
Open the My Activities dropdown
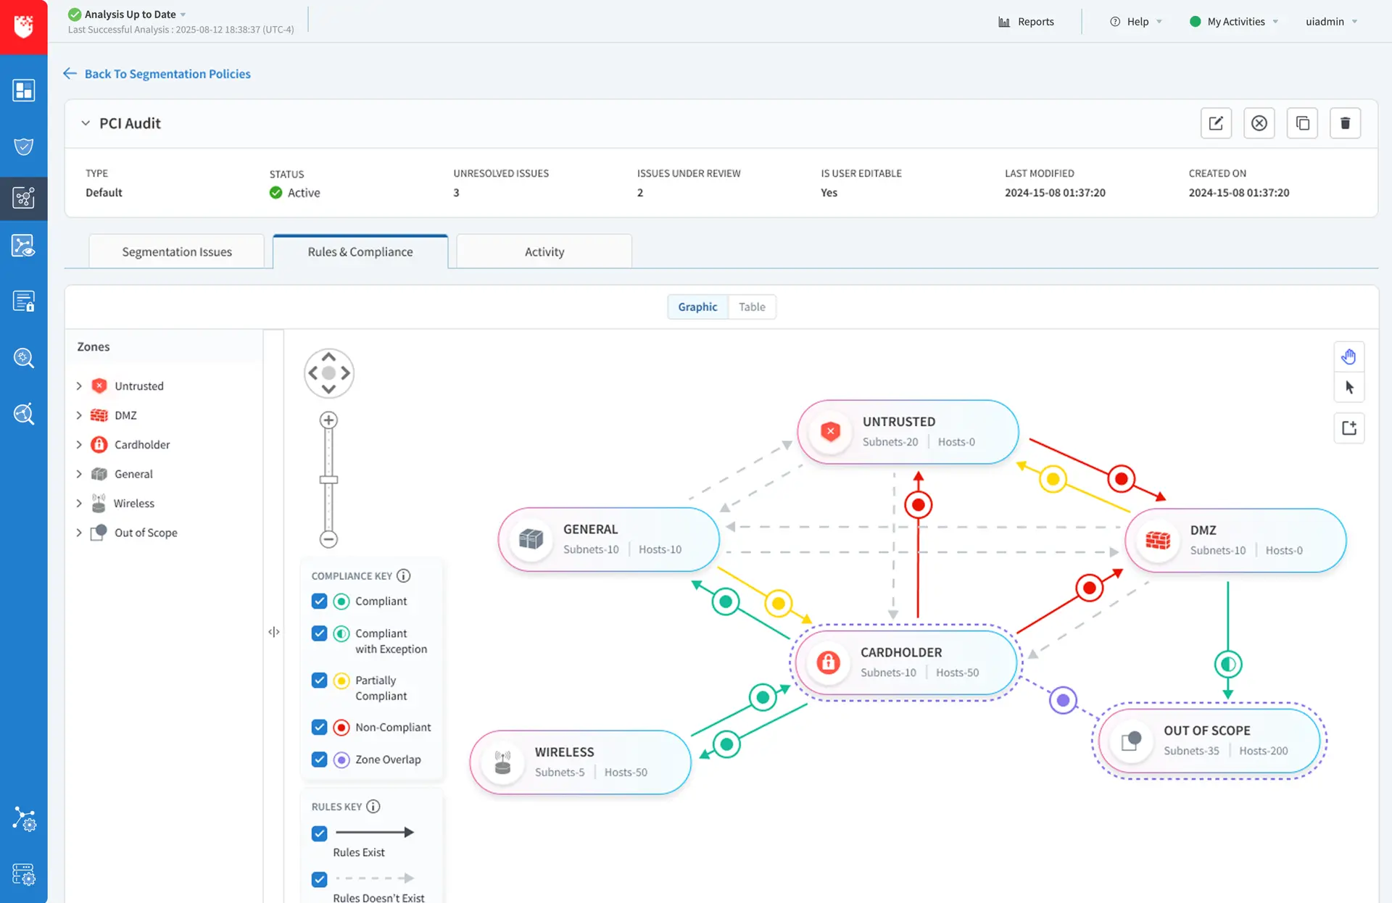pyautogui.click(x=1235, y=22)
